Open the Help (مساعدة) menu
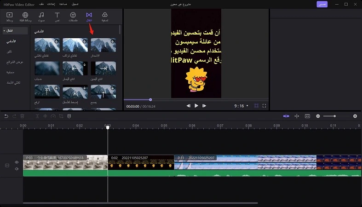362x207 pixels. pos(63,4)
